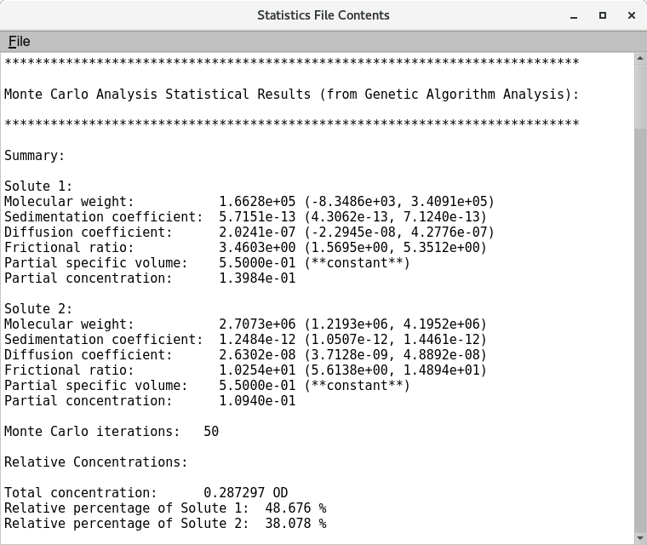Image resolution: width=647 pixels, height=545 pixels.
Task: Click the 'Summary:' heading text
Action: point(34,156)
